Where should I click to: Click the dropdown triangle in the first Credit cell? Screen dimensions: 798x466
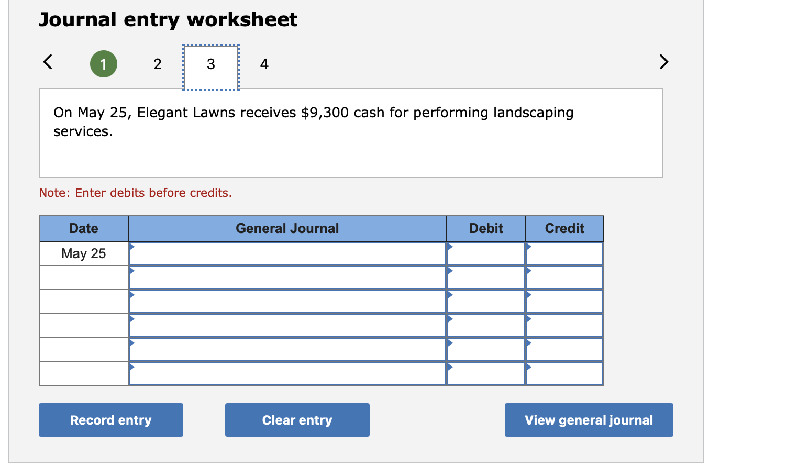point(528,246)
